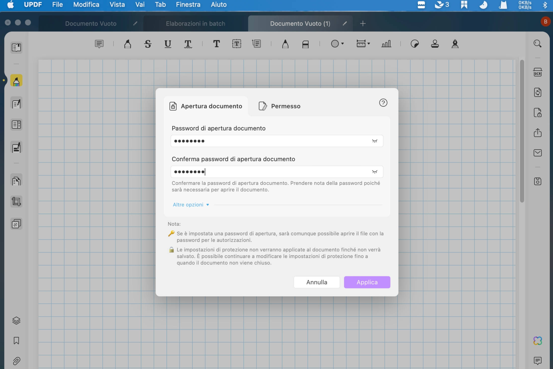Open the Fill and Sign form tool

pyautogui.click(x=16, y=147)
